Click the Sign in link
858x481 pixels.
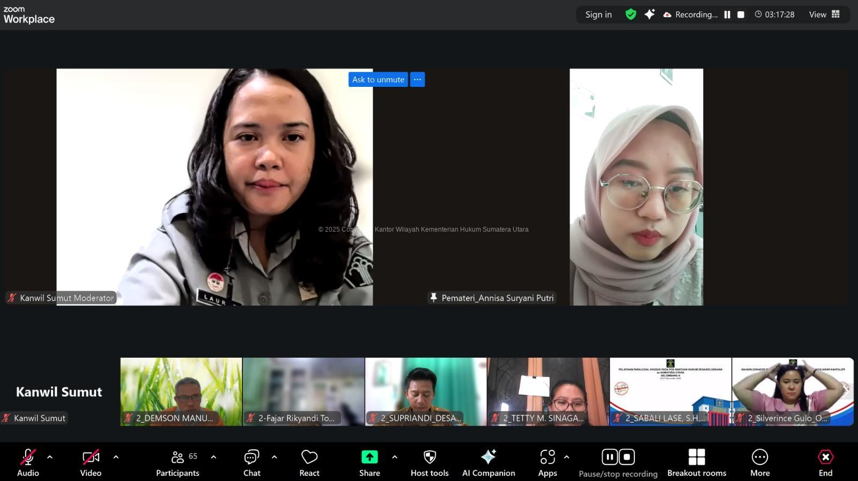click(x=598, y=14)
